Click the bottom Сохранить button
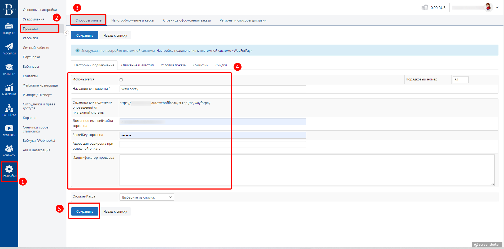This screenshot has height=249, width=504. (x=85, y=212)
